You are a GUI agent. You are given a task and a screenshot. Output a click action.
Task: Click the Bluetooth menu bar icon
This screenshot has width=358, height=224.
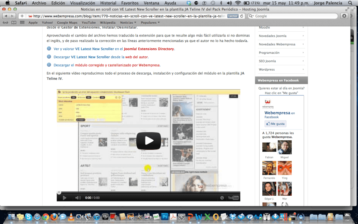221,3
